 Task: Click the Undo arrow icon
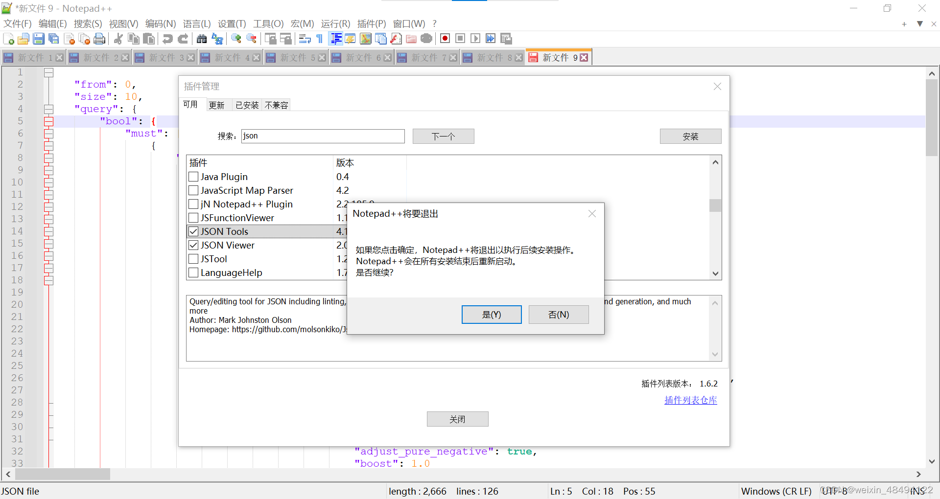pyautogui.click(x=167, y=39)
